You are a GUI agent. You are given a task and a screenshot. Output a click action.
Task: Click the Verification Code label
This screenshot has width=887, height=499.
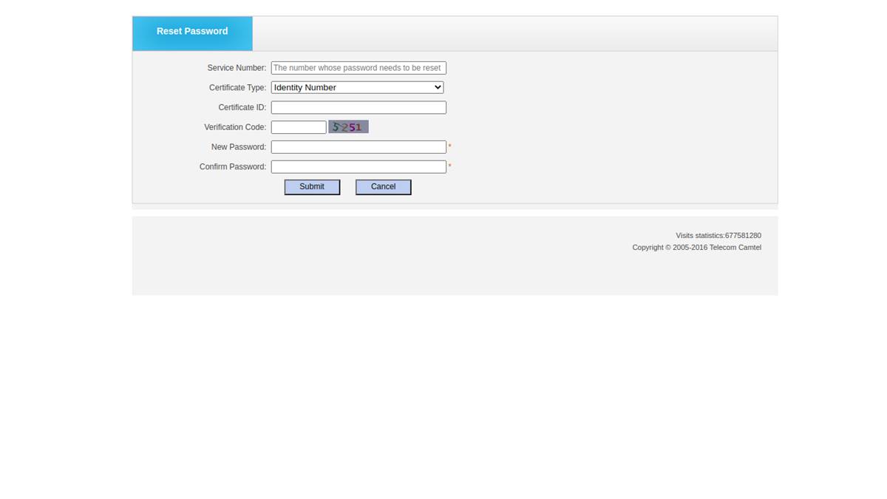(235, 126)
